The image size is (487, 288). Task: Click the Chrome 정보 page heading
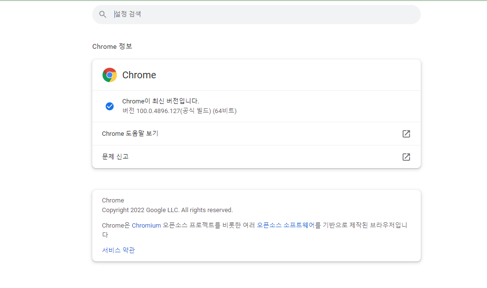point(112,46)
